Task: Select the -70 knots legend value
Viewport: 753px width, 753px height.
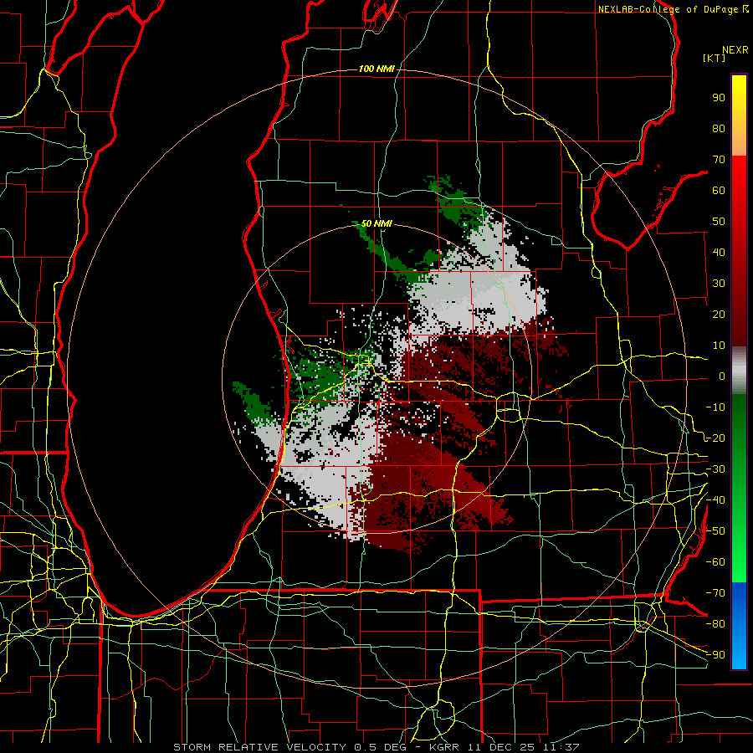Action: pyautogui.click(x=715, y=593)
